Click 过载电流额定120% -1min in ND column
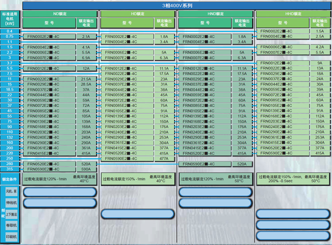332x245 pixels. click(x=45, y=179)
